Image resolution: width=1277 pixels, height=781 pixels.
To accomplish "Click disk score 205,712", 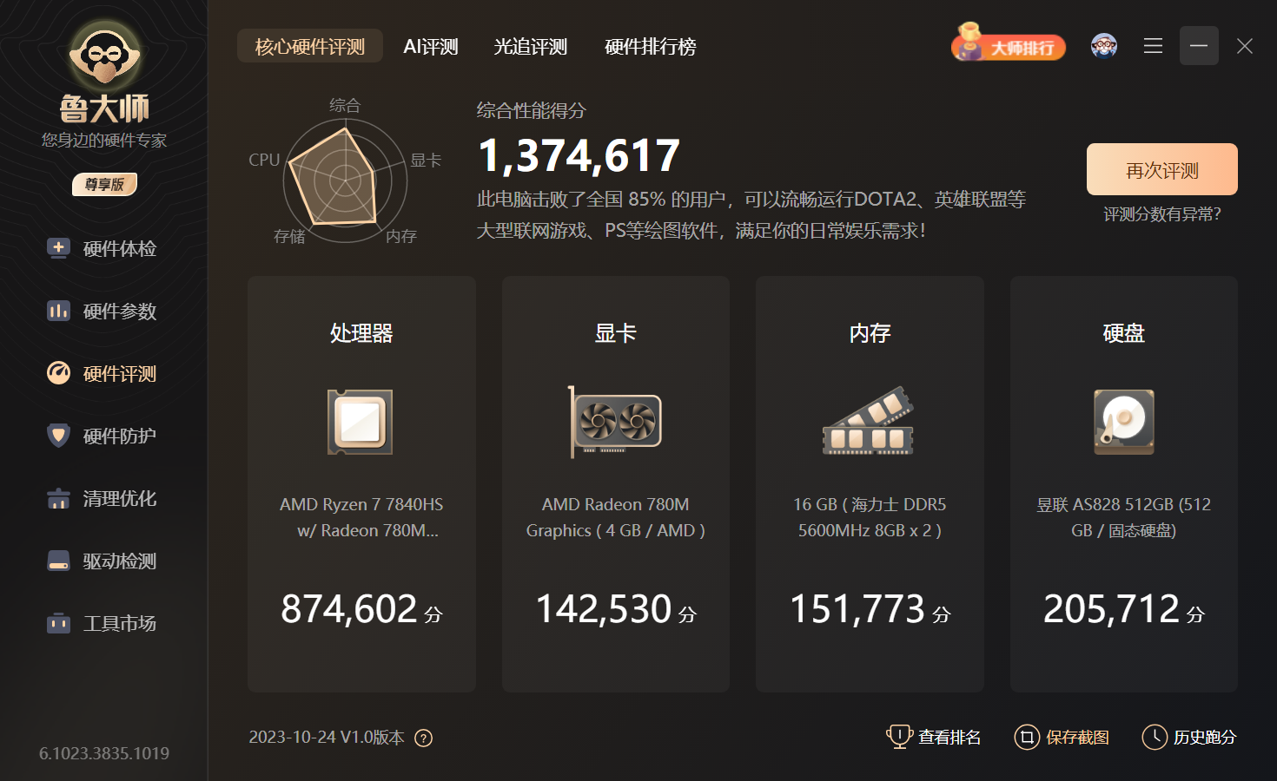I will tap(1112, 609).
